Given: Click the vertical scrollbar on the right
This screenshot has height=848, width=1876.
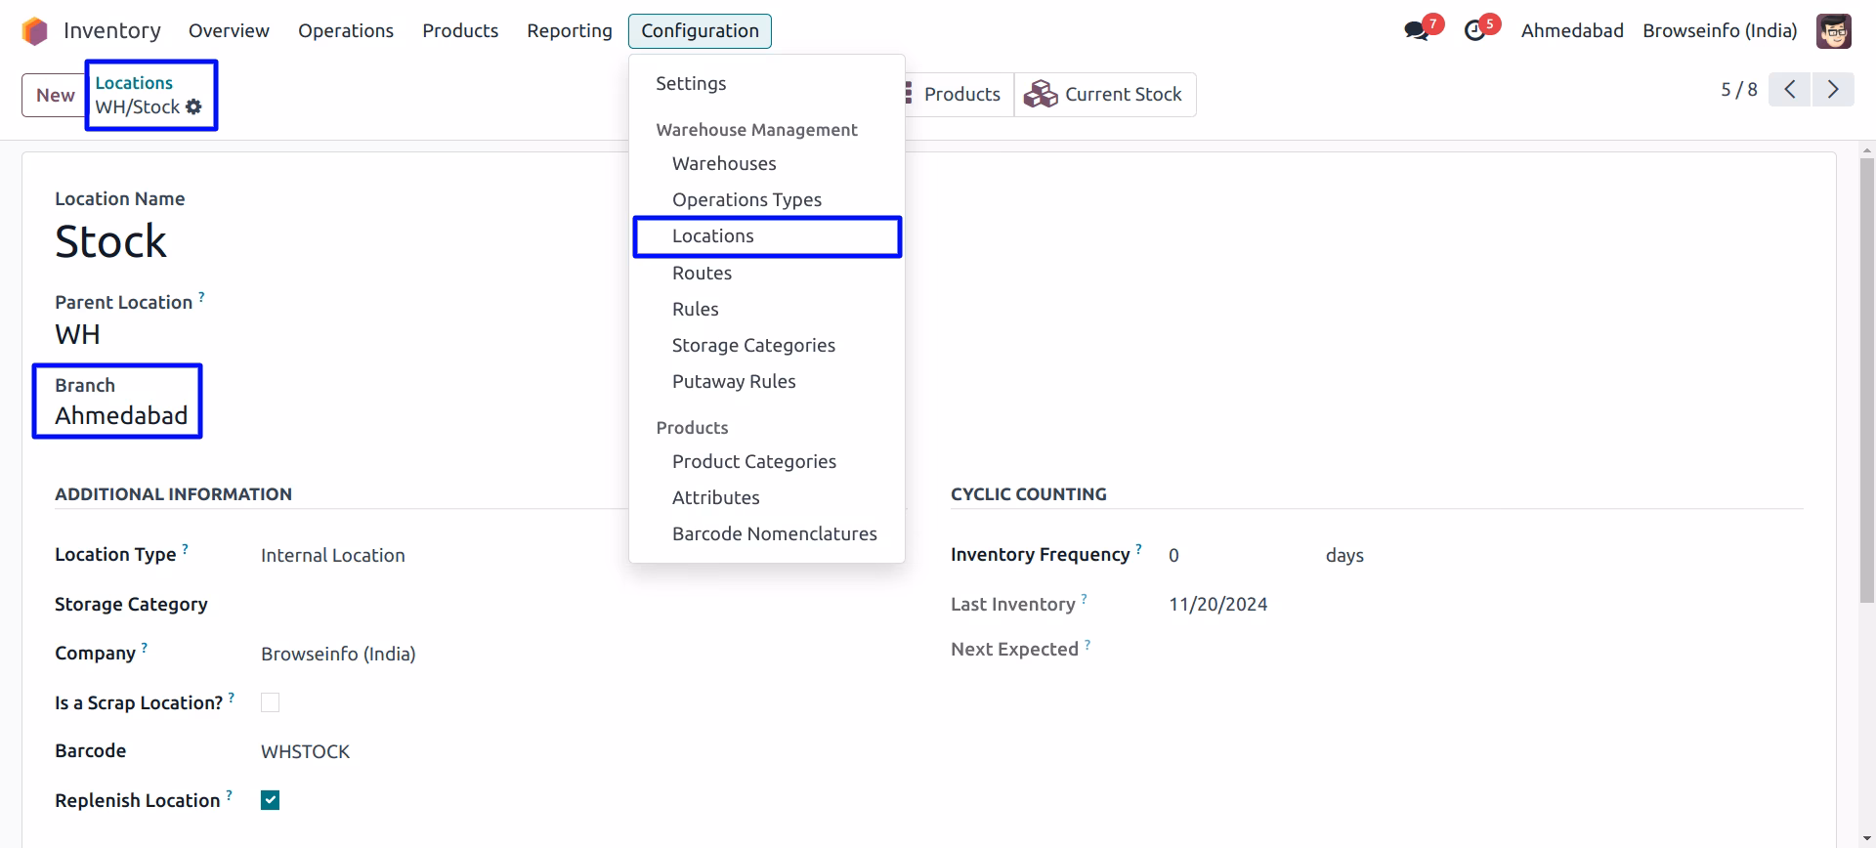Looking at the screenshot, I should (x=1867, y=381).
